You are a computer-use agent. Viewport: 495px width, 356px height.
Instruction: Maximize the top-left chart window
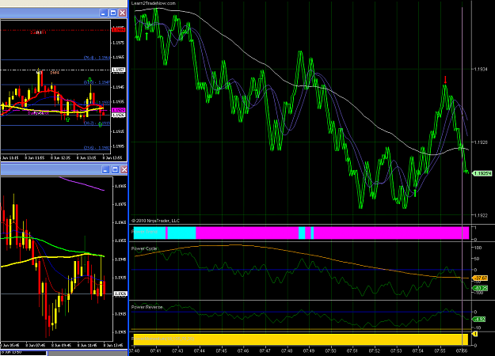click(112, 13)
